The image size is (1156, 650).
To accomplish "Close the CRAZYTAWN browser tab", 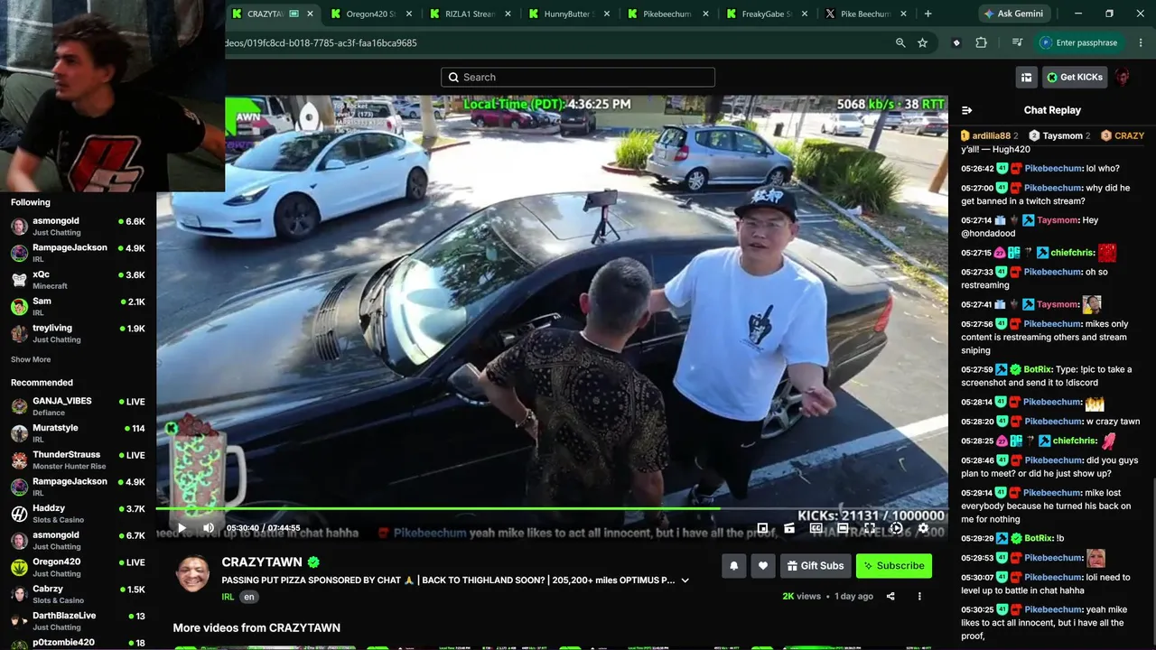I will point(311,14).
